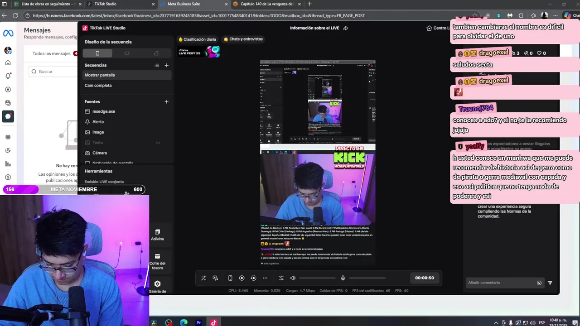Switch to Lista de obras en seguimiento tab

pyautogui.click(x=48, y=4)
